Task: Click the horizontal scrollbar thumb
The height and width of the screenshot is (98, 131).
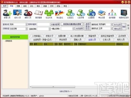Action: click(53, 87)
